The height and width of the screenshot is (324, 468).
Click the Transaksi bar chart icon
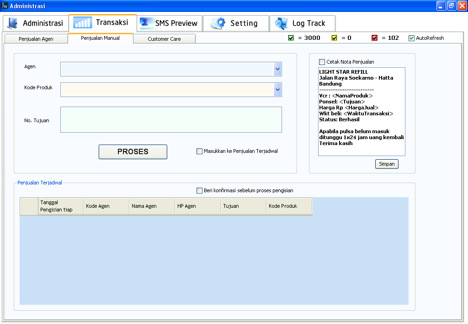83,22
